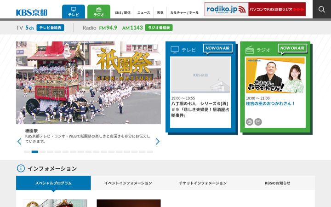Open the 八丁堀の七人 program title
The height and width of the screenshot is (207, 331).
point(200,109)
